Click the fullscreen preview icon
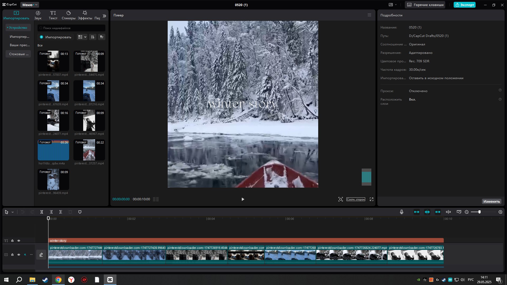This screenshot has height=285, width=507. coord(371,199)
